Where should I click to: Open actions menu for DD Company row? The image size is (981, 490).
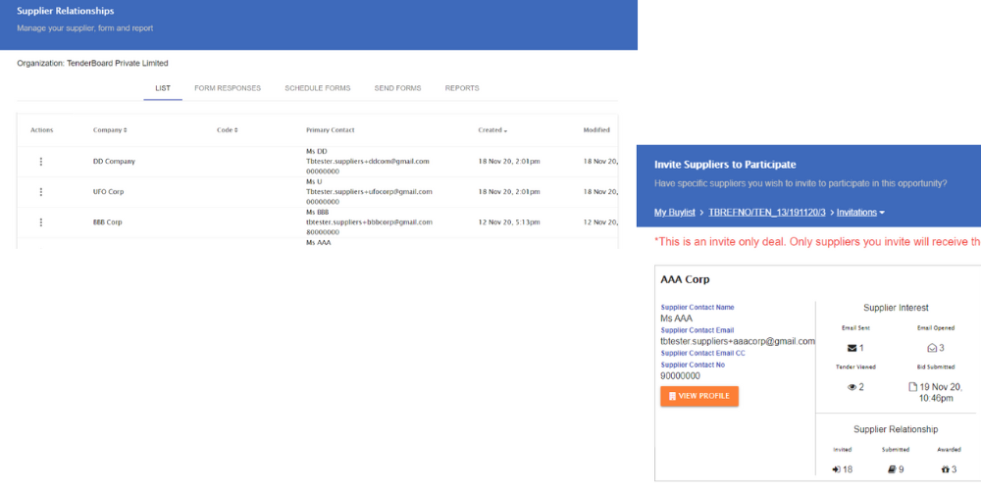(x=41, y=162)
